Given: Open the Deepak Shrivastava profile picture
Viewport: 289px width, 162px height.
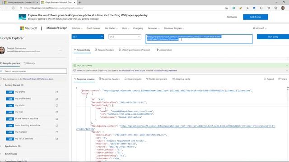Looking at the screenshot, I should [2, 50].
